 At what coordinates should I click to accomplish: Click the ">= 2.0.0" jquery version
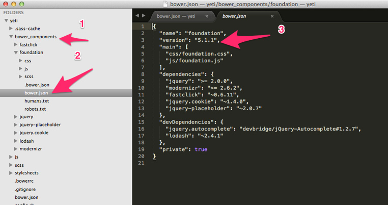(214, 81)
